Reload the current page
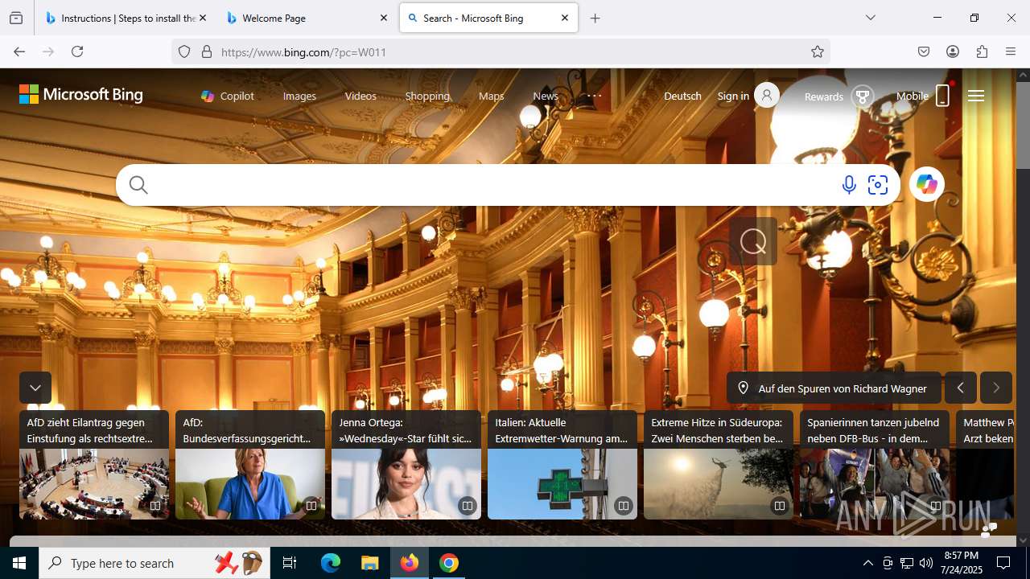This screenshot has width=1030, height=579. click(x=77, y=51)
